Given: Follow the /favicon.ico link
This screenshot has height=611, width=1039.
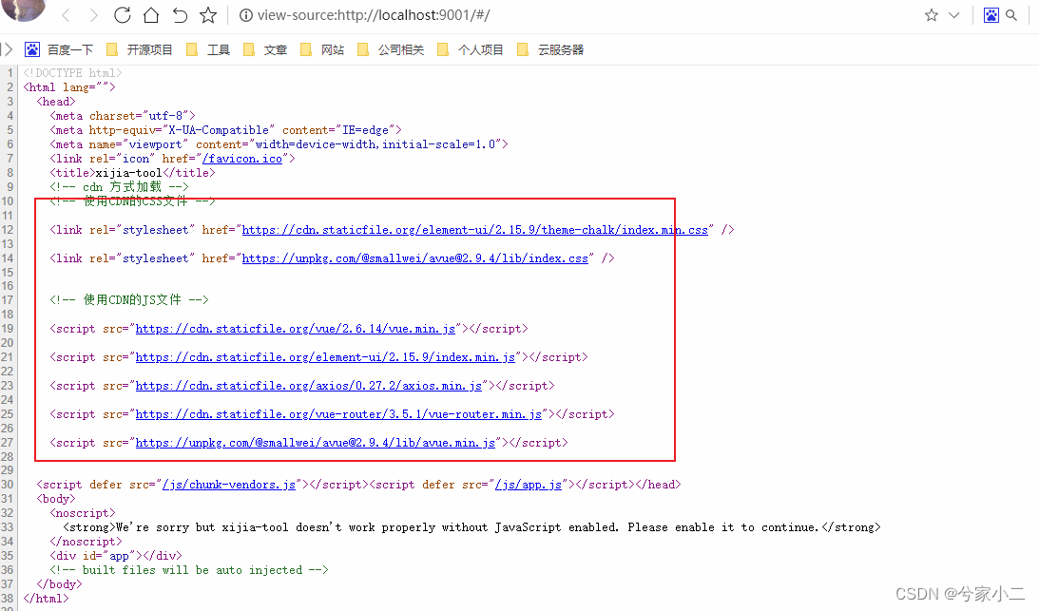Looking at the screenshot, I should click(x=242, y=159).
